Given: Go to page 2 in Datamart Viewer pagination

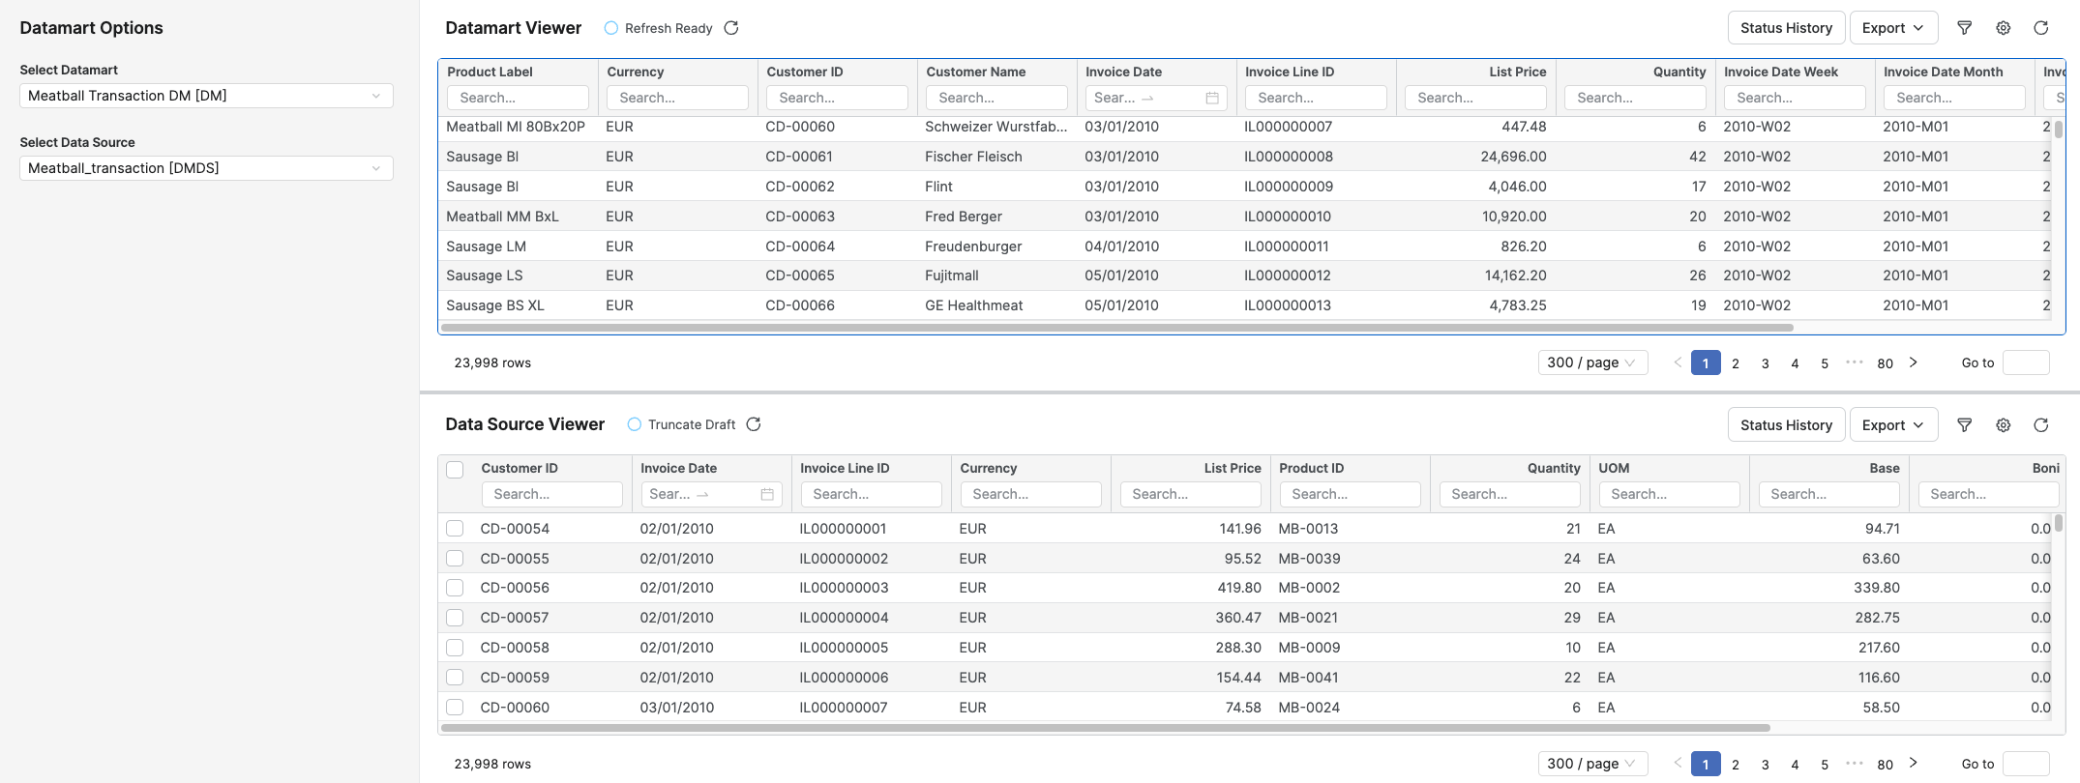Looking at the screenshot, I should point(1735,363).
